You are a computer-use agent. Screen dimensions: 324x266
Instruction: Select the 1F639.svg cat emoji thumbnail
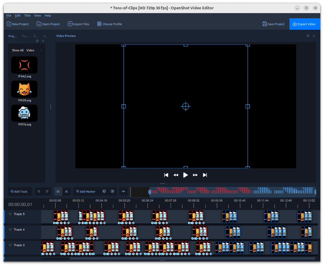point(24,89)
